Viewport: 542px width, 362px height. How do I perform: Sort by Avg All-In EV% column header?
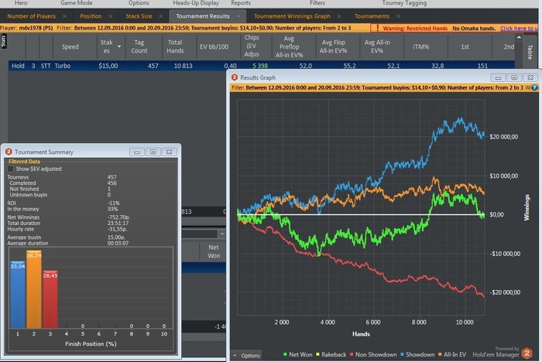click(377, 46)
